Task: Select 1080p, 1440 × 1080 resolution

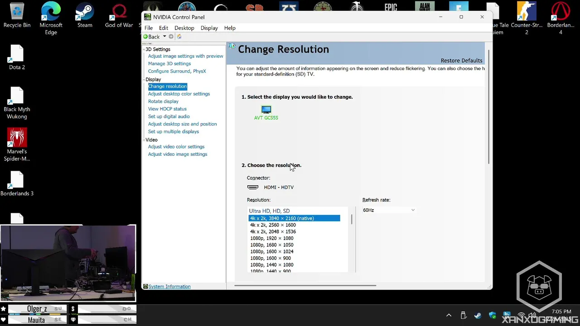Action: (x=272, y=265)
